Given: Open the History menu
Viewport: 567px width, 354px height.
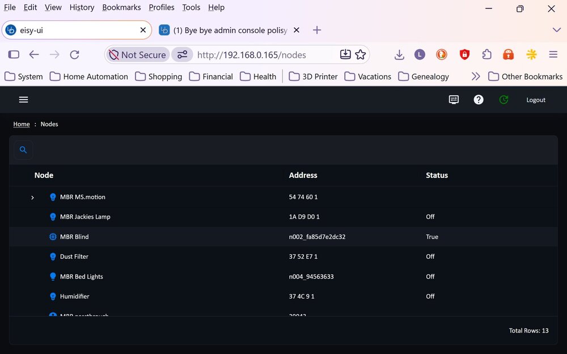Looking at the screenshot, I should click(82, 7).
